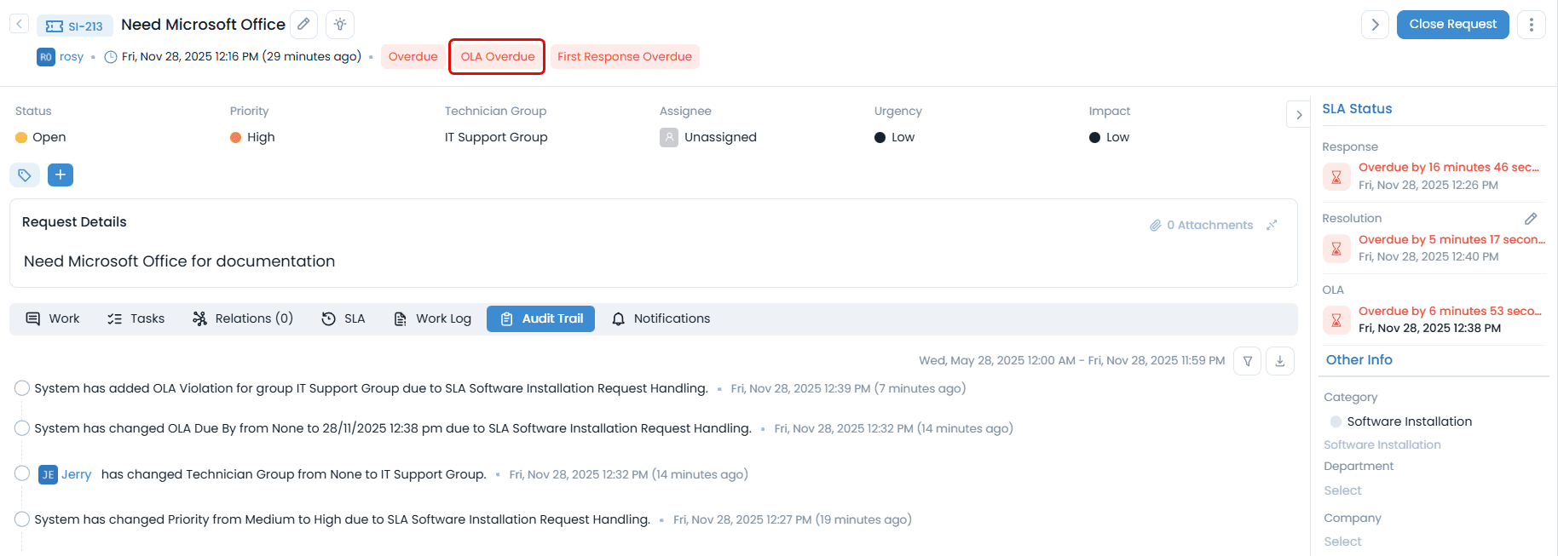This screenshot has height=556, width=1558.
Task: Click the Response hourglass icon
Action: (1336, 177)
